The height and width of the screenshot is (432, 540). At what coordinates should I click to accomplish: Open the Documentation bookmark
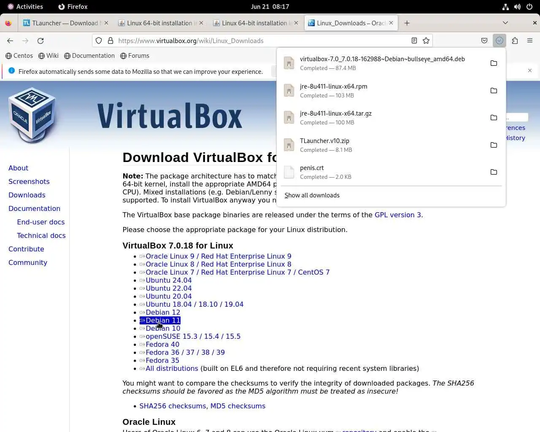click(x=89, y=56)
